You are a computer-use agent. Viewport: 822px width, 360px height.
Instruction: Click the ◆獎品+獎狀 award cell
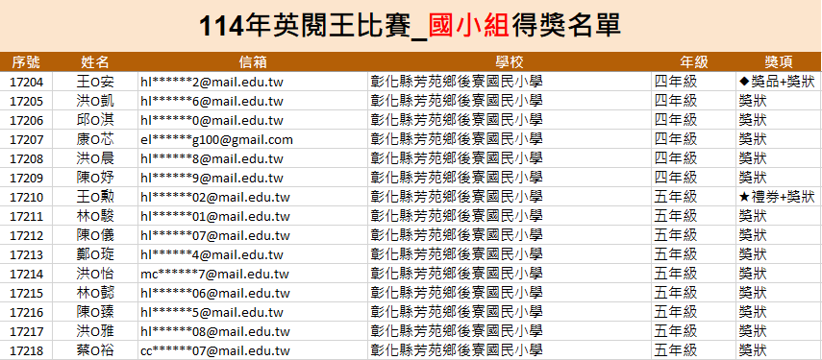777,82
